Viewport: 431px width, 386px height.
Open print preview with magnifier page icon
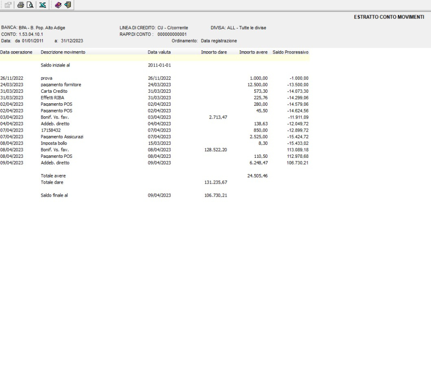click(30, 5)
